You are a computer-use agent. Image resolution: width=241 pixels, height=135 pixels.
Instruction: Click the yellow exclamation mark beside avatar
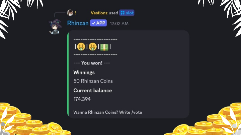[75, 13]
